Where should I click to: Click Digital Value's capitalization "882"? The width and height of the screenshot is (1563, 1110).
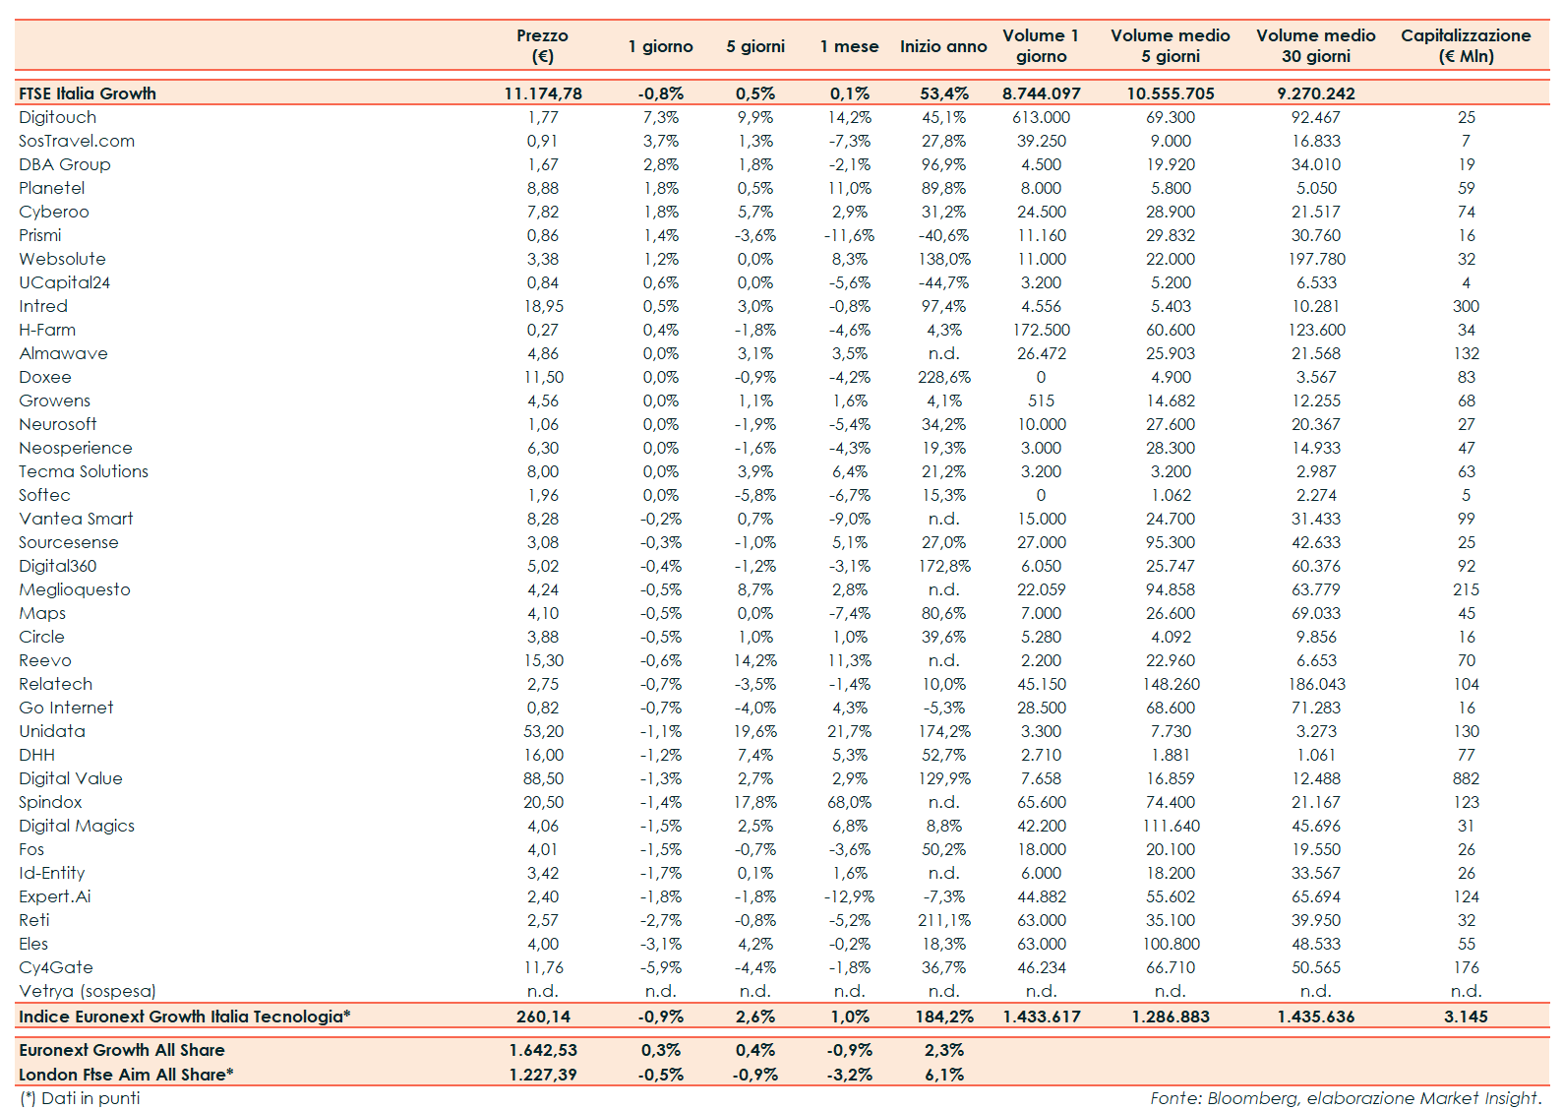[1466, 778]
